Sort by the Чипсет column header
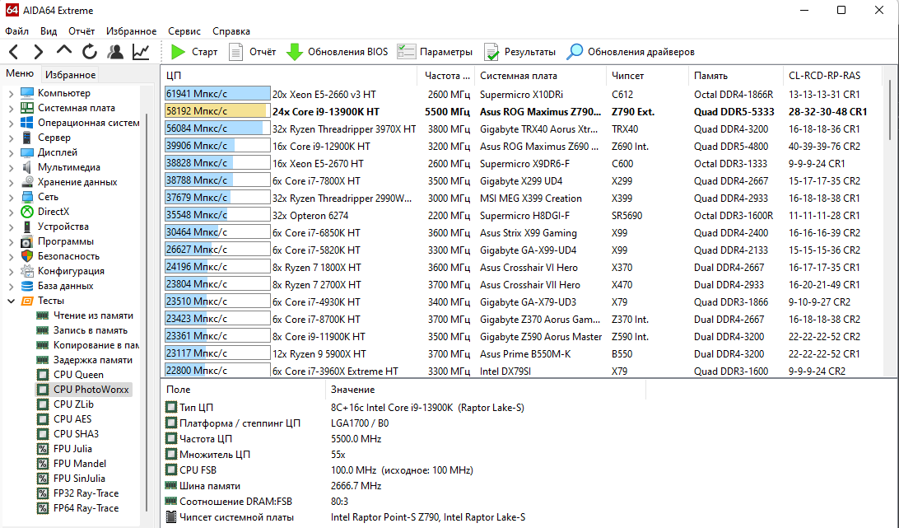The image size is (899, 528). pos(647,76)
